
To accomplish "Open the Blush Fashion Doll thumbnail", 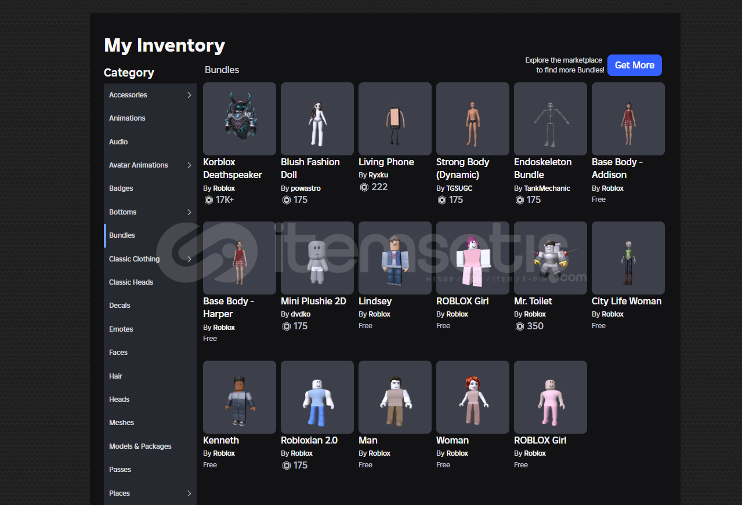I will point(317,119).
